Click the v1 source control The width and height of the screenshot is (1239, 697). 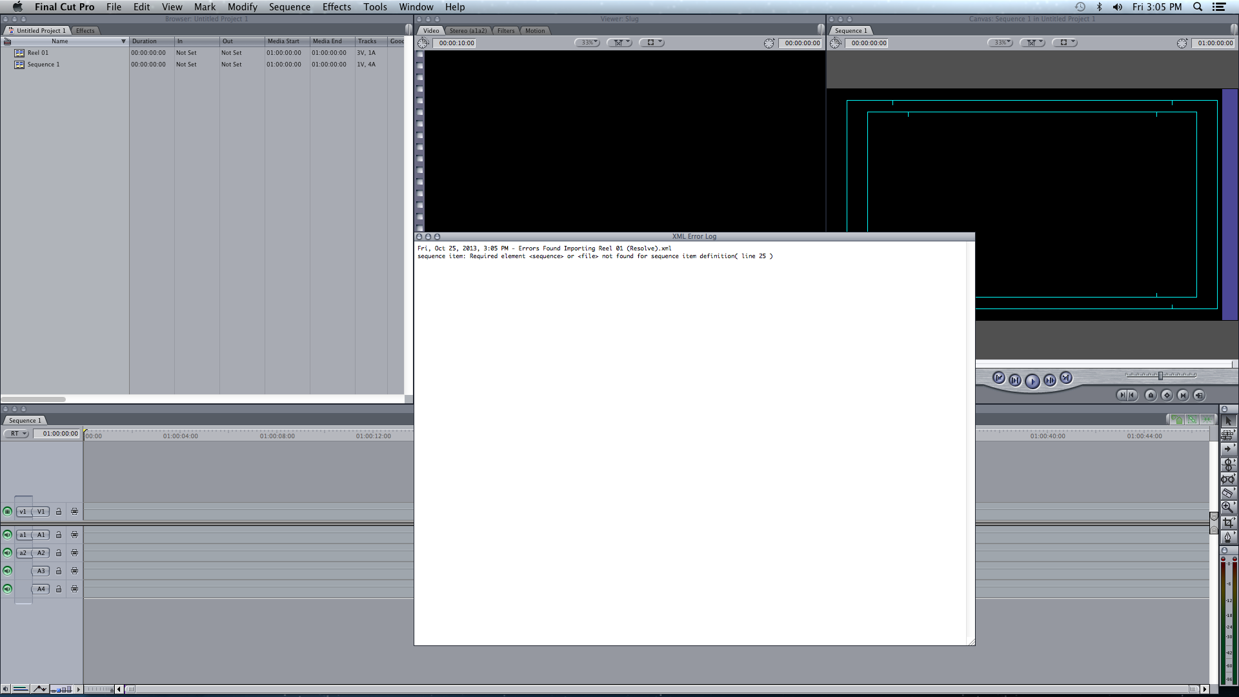coord(23,512)
